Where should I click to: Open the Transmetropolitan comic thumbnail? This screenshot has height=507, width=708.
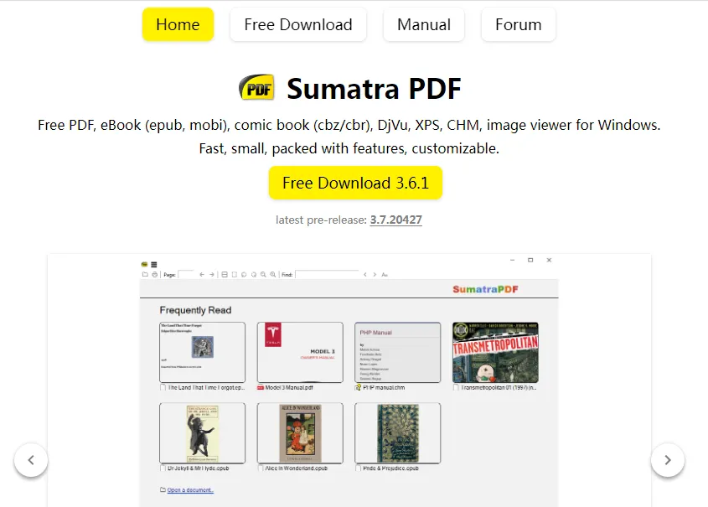[495, 352]
